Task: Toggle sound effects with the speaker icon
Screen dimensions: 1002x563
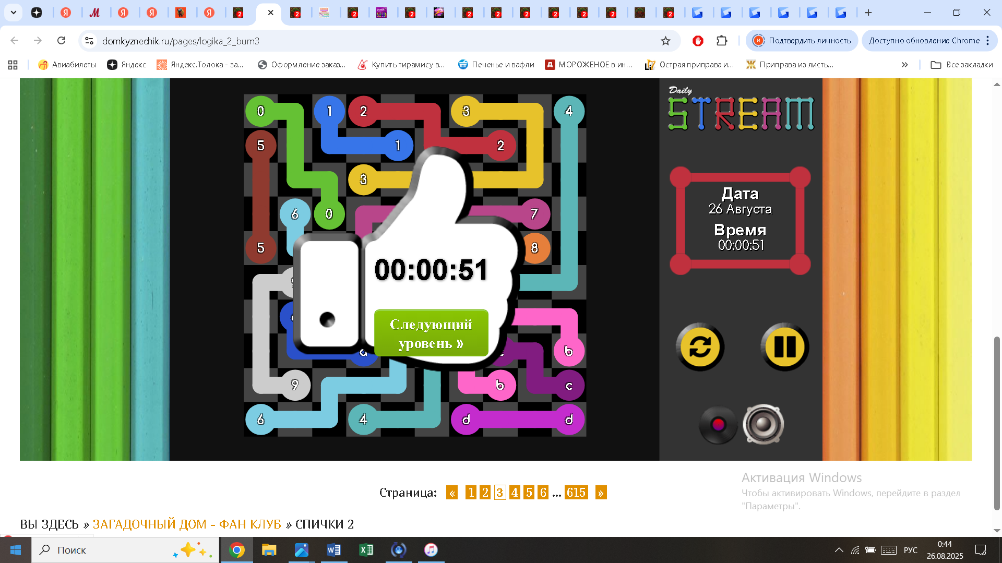Action: pyautogui.click(x=764, y=425)
